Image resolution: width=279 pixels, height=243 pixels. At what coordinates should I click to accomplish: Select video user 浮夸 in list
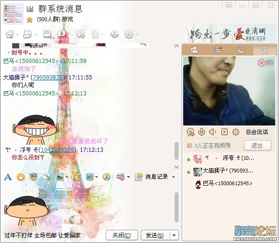(229, 158)
